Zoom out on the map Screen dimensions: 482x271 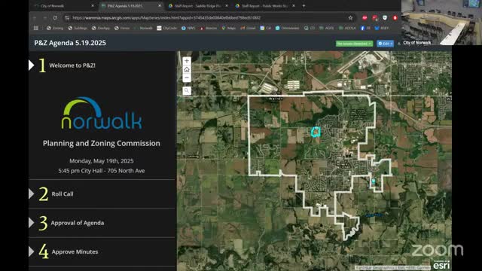(187, 78)
